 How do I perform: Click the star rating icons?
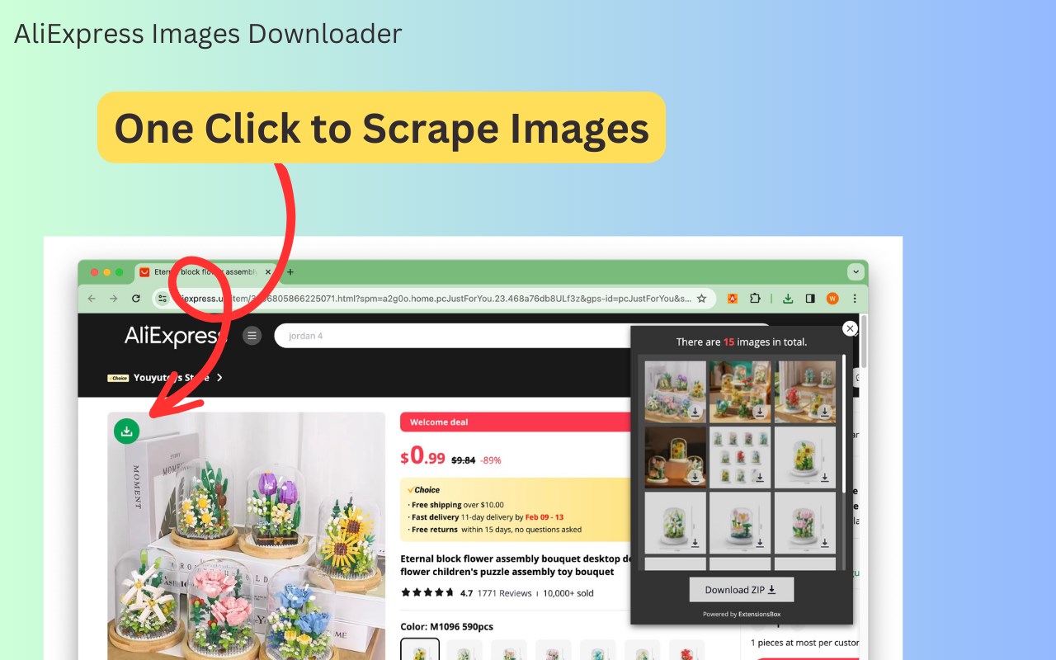pos(427,592)
